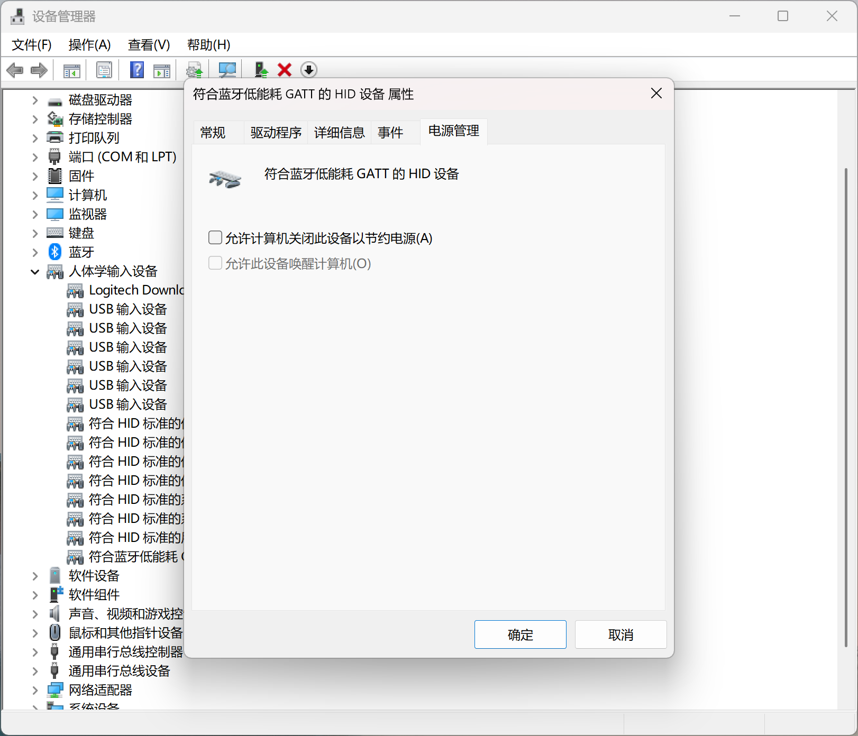The height and width of the screenshot is (736, 858).
Task: Click the back arrow toolbar icon
Action: (x=15, y=70)
